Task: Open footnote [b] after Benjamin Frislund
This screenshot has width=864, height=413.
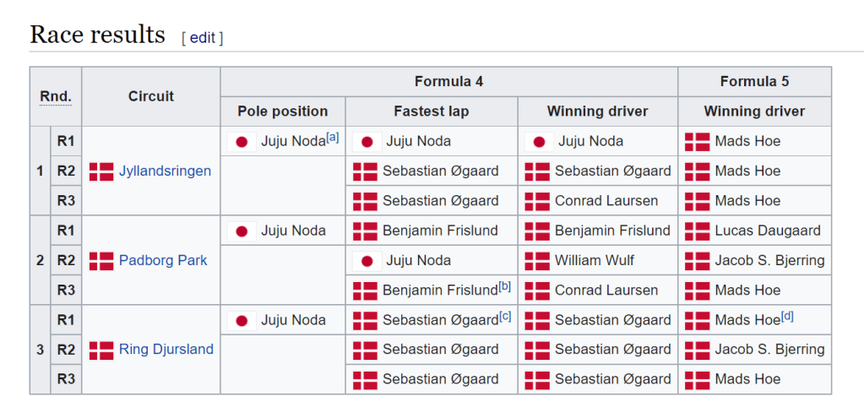Action: click(504, 286)
